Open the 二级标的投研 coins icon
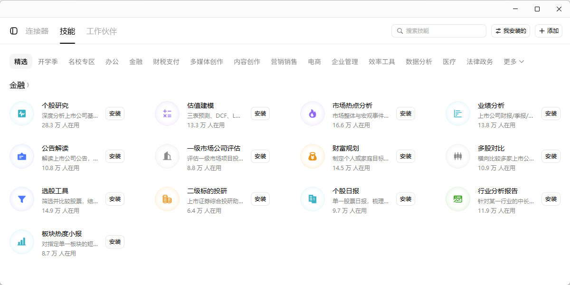 coord(167,199)
